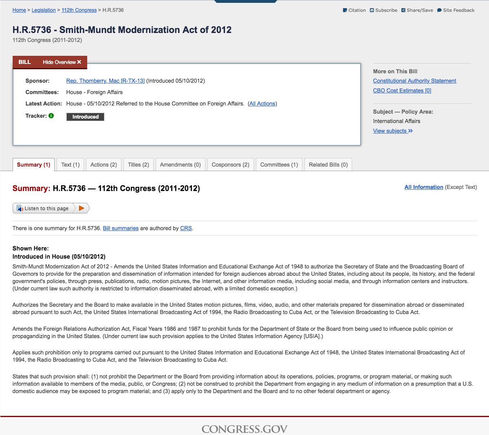The height and width of the screenshot is (435, 489).
Task: Click the Introduced tracker status badge
Action: pos(86,117)
